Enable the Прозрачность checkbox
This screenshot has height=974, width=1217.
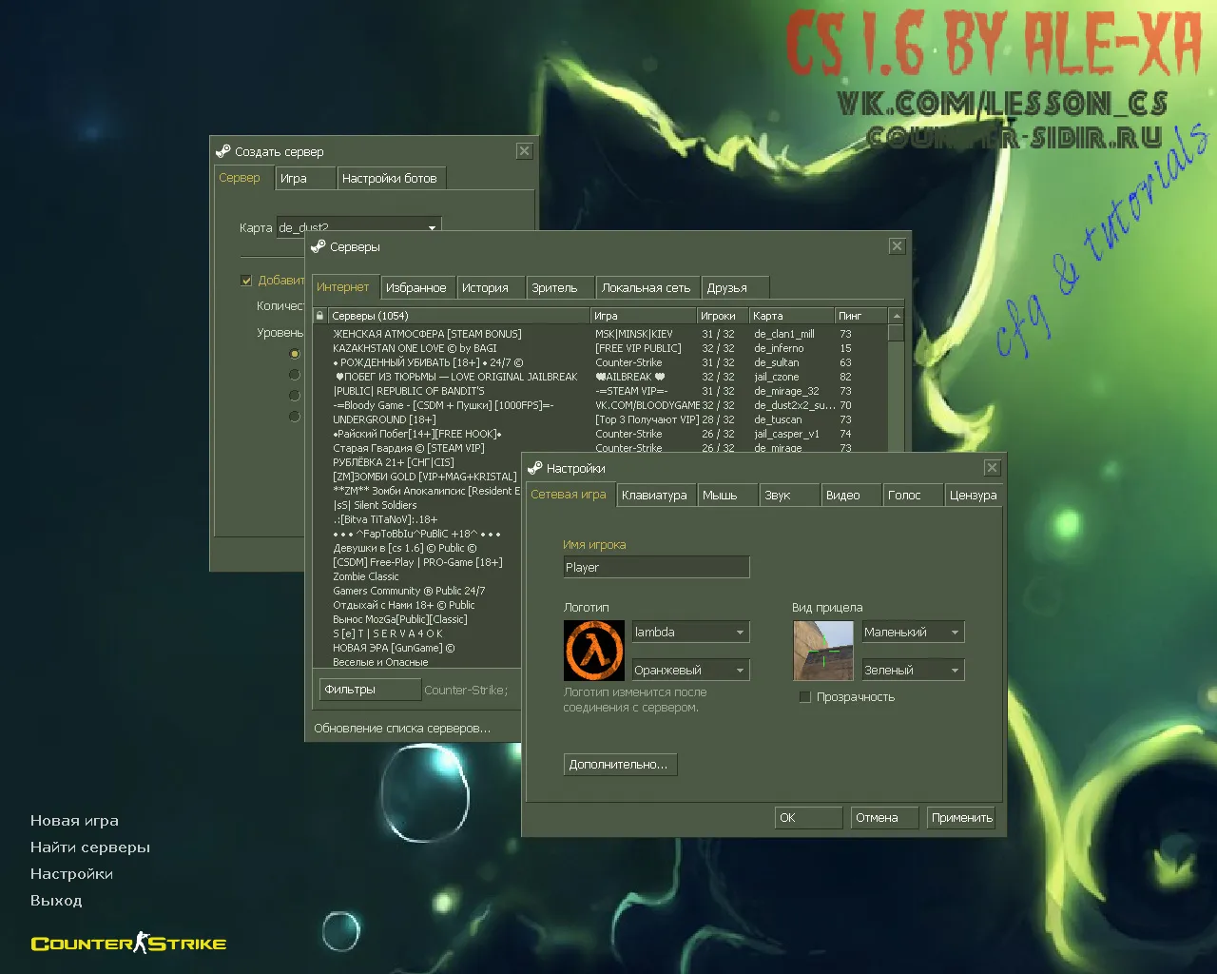tap(805, 696)
